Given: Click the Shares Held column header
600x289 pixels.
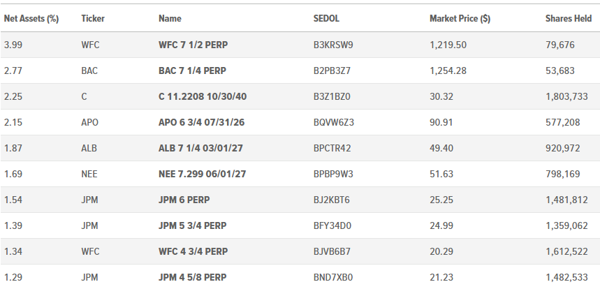Looking at the screenshot, I should (569, 19).
